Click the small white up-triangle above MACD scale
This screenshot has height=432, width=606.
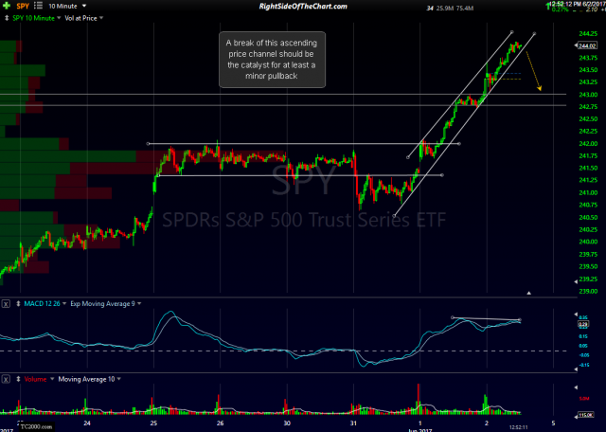click(528, 293)
